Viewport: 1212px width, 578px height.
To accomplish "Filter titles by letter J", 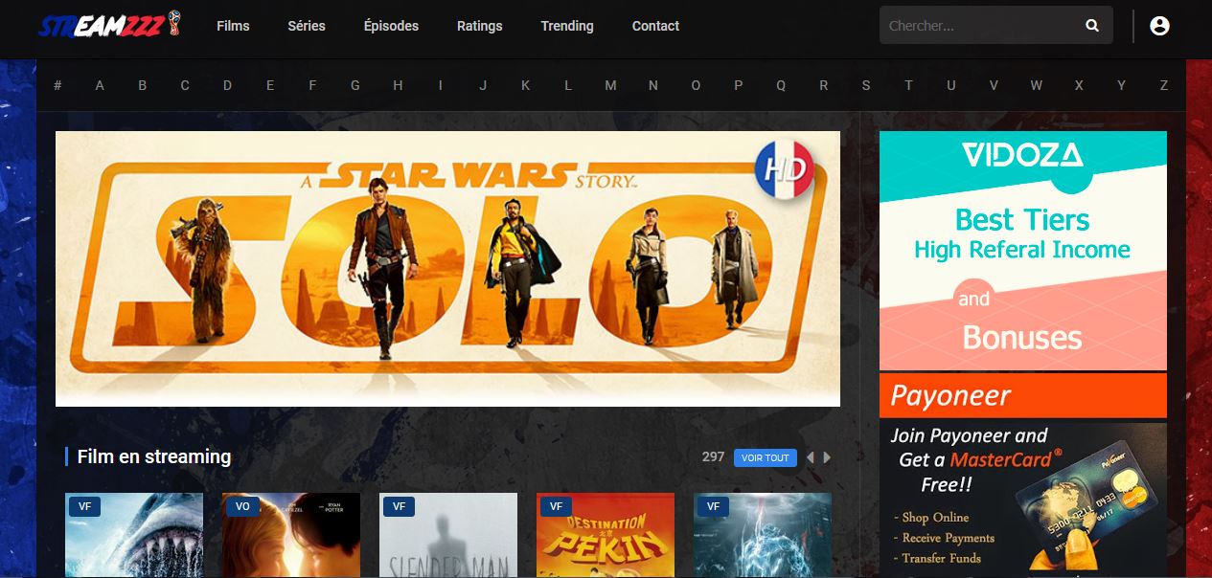I will point(483,85).
